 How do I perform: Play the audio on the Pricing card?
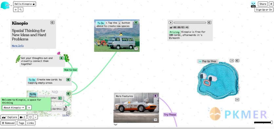171,22
